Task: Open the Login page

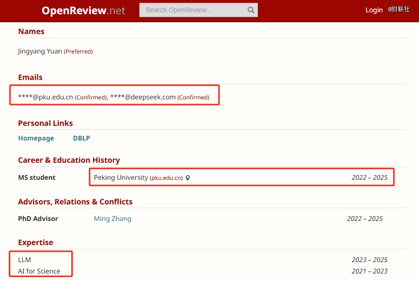Action: click(374, 10)
